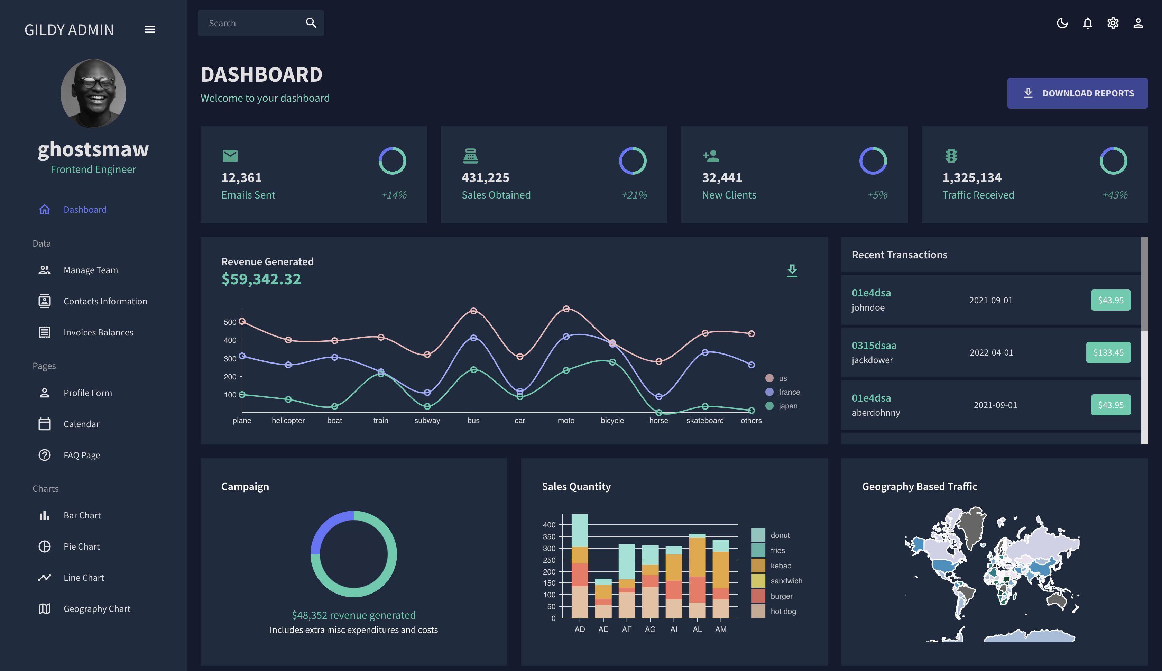Viewport: 1162px width, 671px height.
Task: Select the Bar Chart icon in sidebar
Action: [44, 515]
